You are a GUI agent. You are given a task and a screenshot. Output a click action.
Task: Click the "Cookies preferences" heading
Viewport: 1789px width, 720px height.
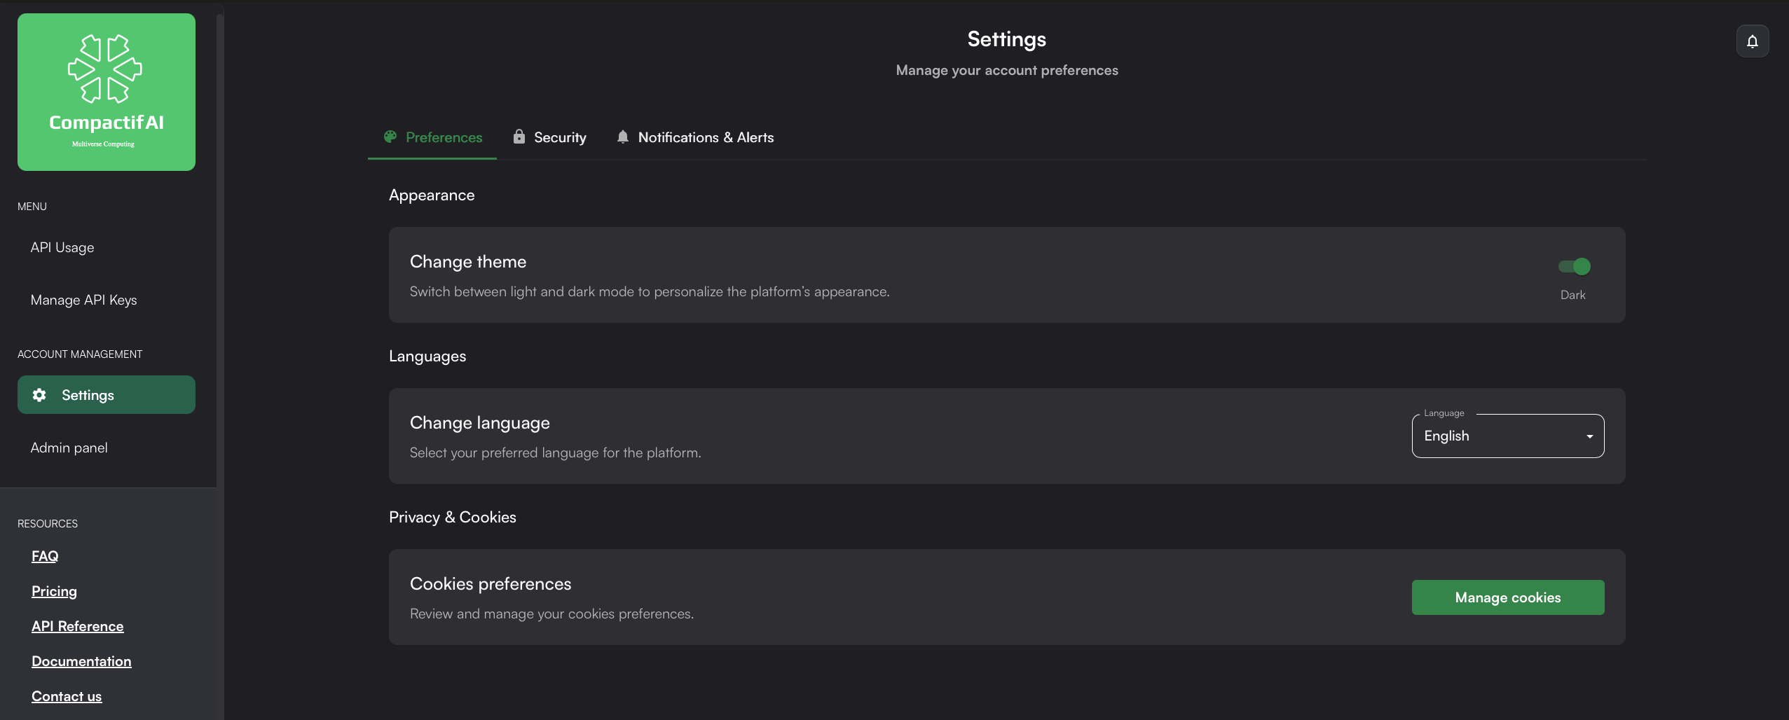(491, 583)
